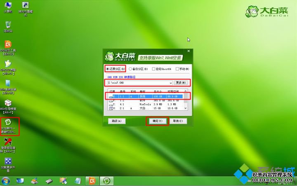Viewport: 297px width, 186px height.
Task: Open the Windows Start orb
Action: pyautogui.click(x=5, y=181)
